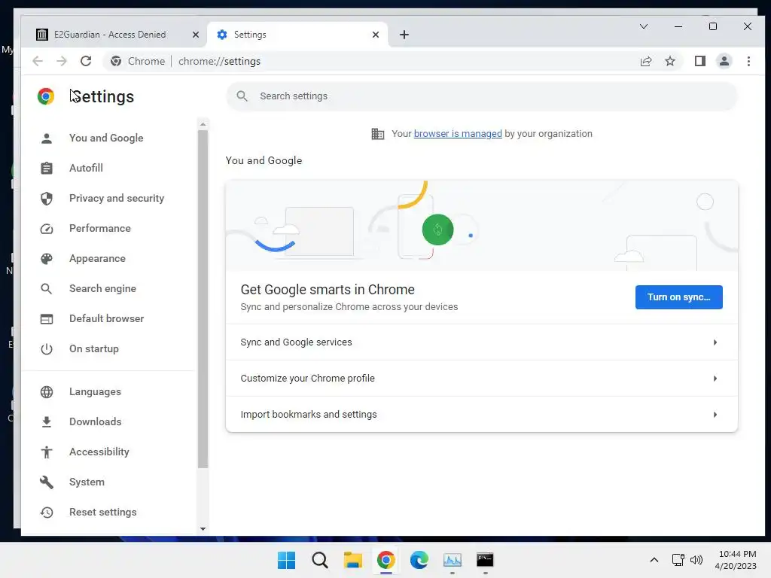
Task: Open the volume control in system tray
Action: 696,560
